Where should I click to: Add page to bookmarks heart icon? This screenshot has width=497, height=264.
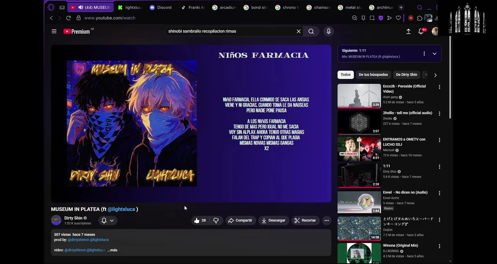398,18
